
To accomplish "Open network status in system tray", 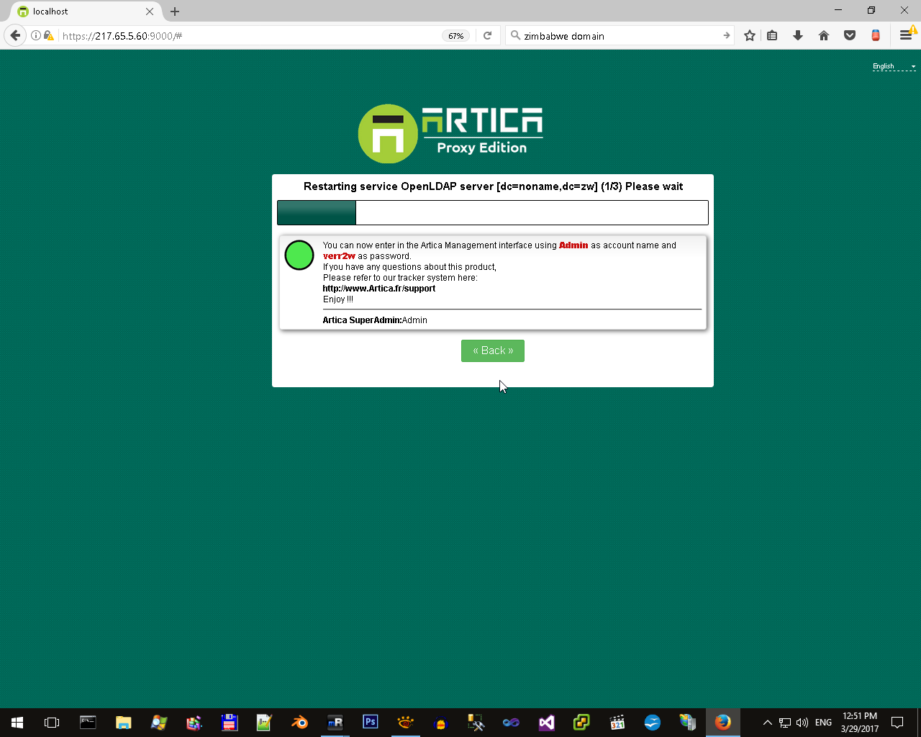I will (785, 723).
